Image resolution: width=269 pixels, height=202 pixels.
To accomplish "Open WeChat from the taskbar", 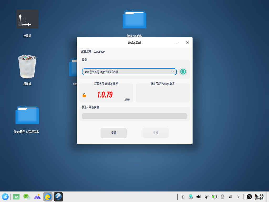I will 27,197.
